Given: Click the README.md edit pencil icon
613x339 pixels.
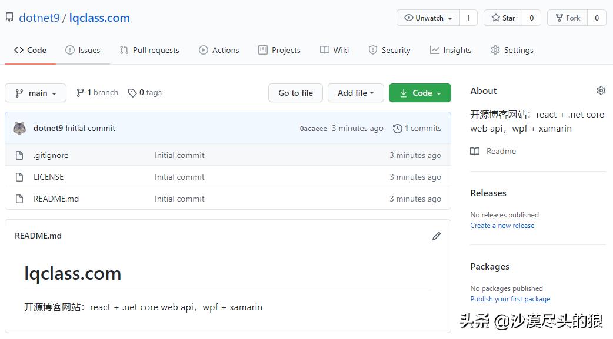Looking at the screenshot, I should point(436,236).
